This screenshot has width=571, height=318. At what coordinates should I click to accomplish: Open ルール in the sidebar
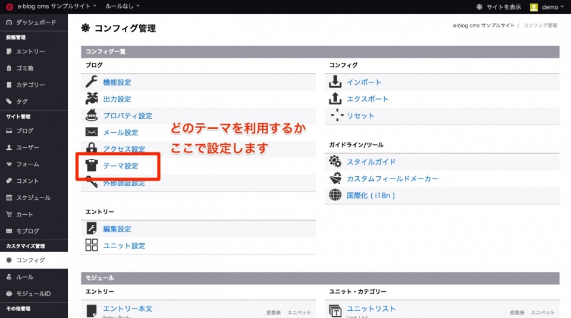pyautogui.click(x=34, y=277)
